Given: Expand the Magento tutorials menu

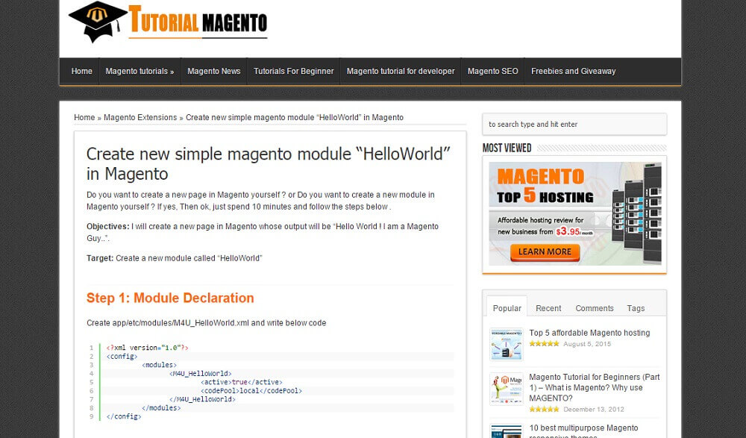Looking at the screenshot, I should pos(140,72).
